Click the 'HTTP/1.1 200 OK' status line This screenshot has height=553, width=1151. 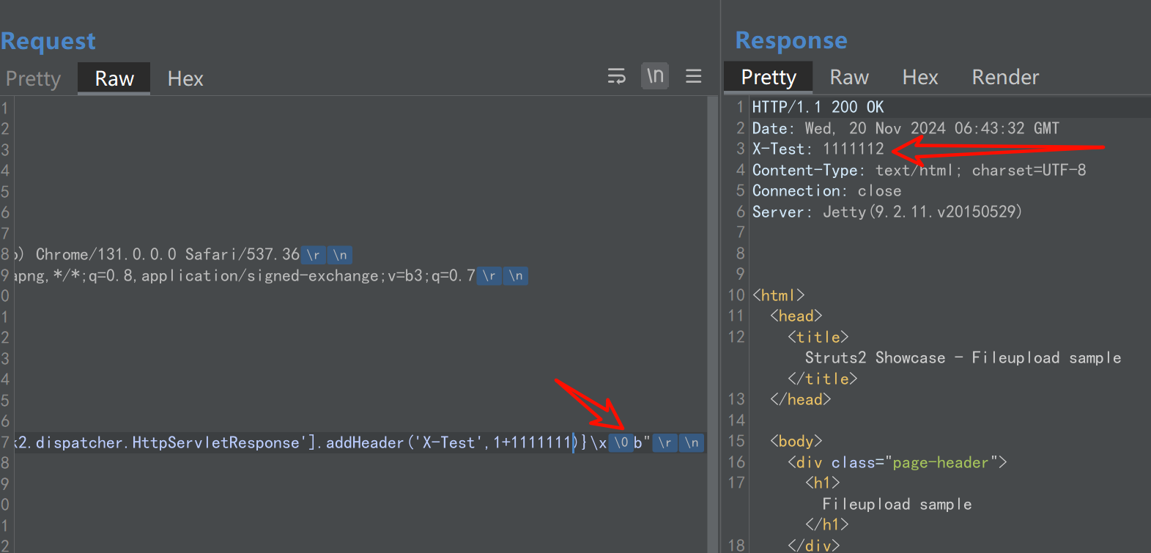818,107
